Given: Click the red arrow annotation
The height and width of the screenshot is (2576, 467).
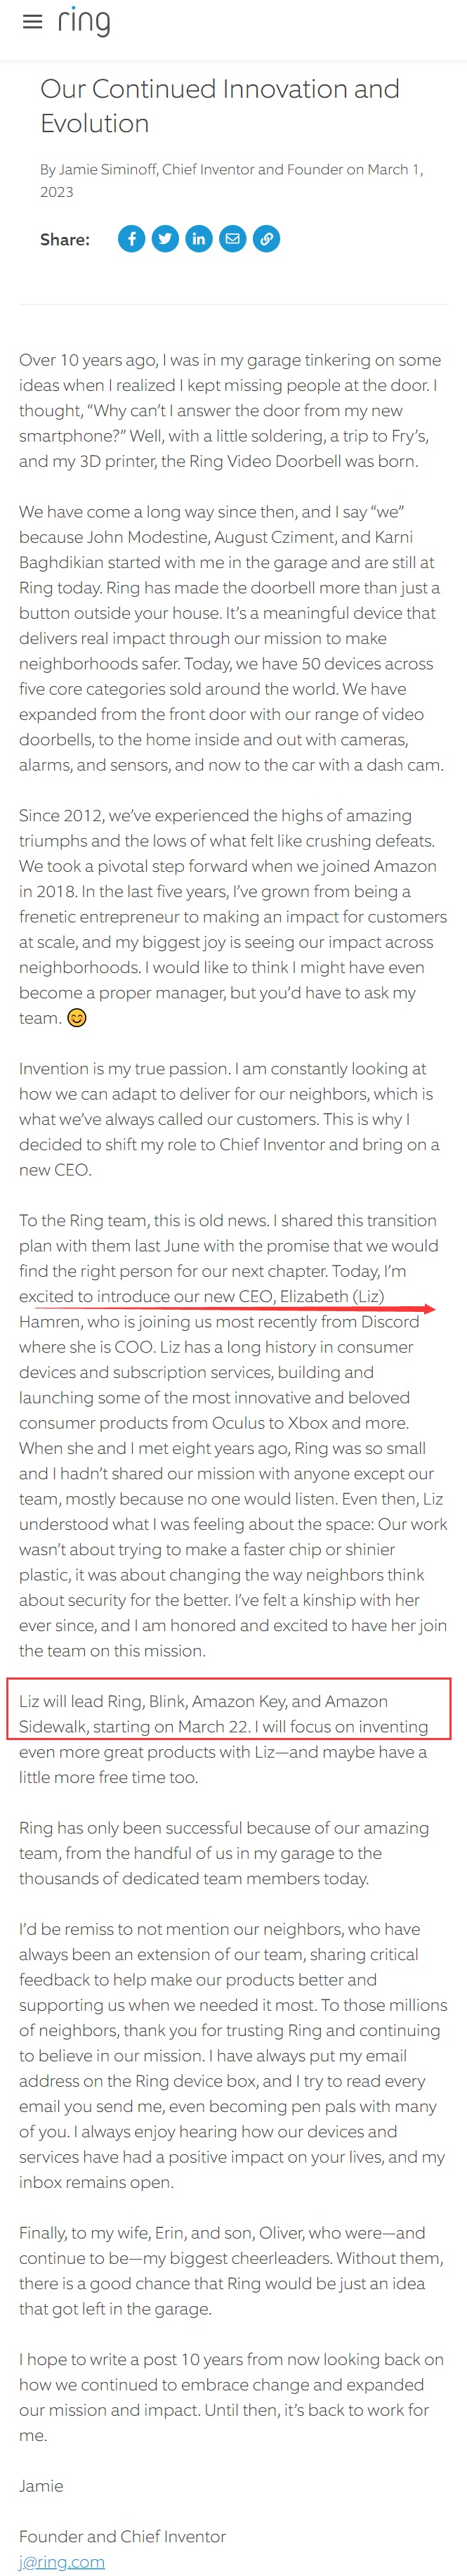Looking at the screenshot, I should pos(409,1308).
